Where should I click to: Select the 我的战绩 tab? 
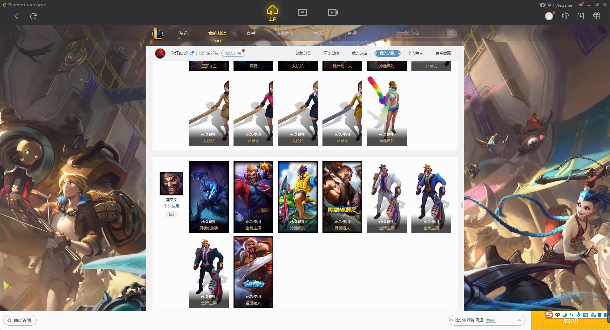tap(217, 33)
